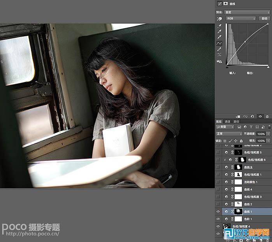Click the view previous state icon
The image size is (272, 242).
coord(245,117)
